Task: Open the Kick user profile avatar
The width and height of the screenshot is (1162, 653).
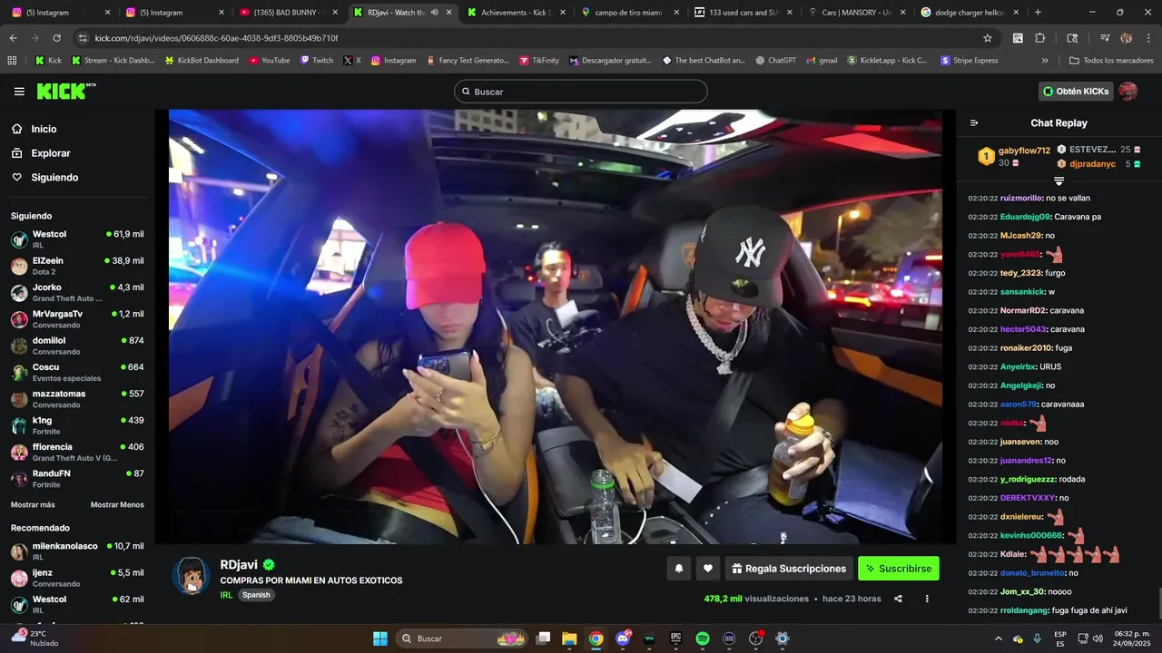Action: coord(1128,92)
